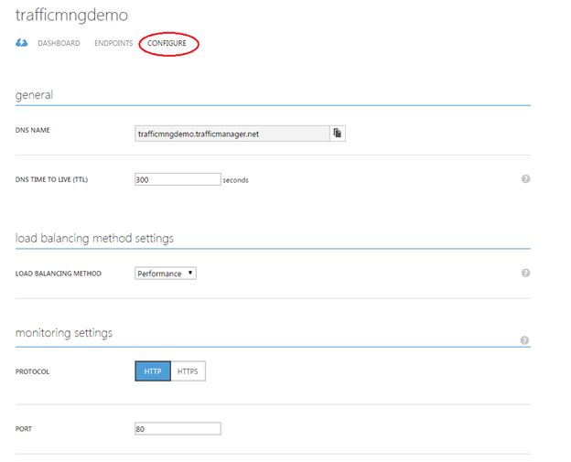
Task: Open the Configure tab
Action: tap(167, 43)
